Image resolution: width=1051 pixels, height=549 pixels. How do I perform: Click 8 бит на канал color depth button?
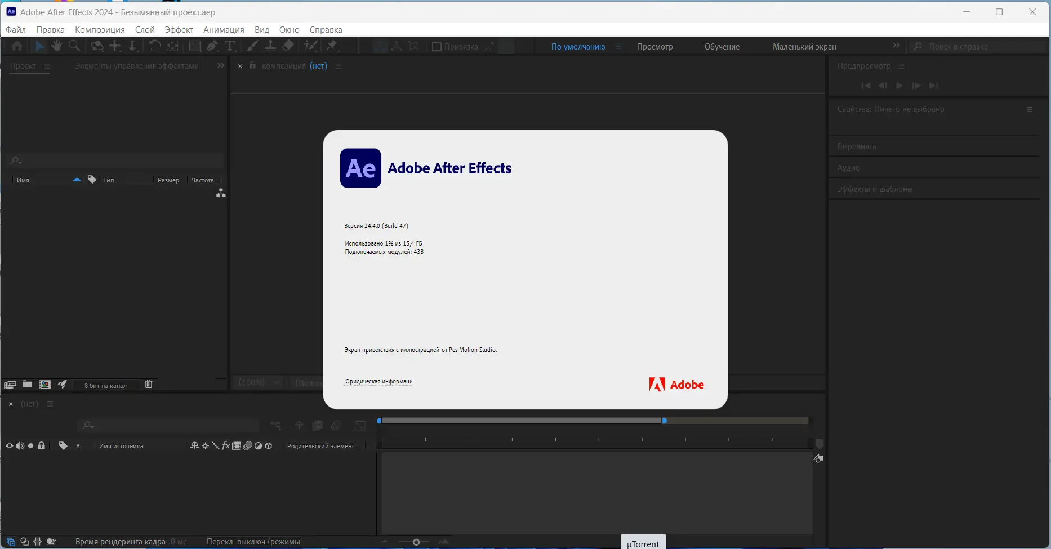pyautogui.click(x=105, y=386)
